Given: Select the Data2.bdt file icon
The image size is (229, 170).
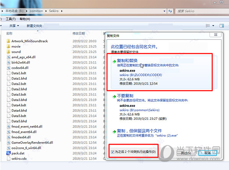Looking at the screenshot, I should [9, 84].
